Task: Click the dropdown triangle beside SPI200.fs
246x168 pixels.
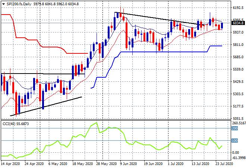Action: tap(3, 4)
